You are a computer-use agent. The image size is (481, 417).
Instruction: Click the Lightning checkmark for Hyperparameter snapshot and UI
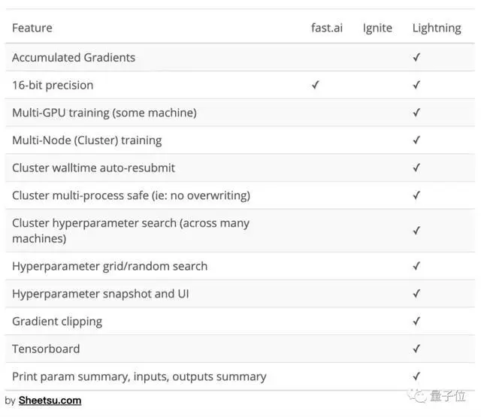[x=416, y=294]
